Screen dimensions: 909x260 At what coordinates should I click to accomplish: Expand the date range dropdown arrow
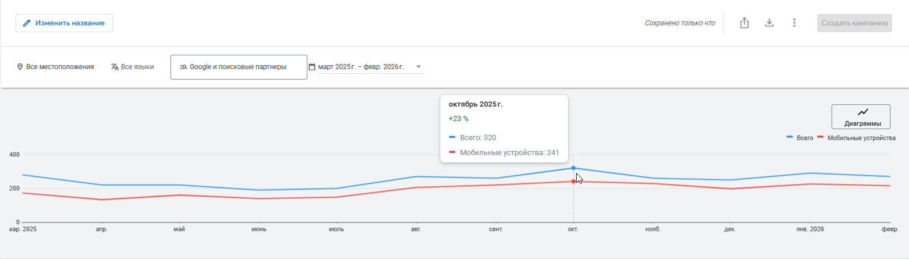[x=419, y=67]
